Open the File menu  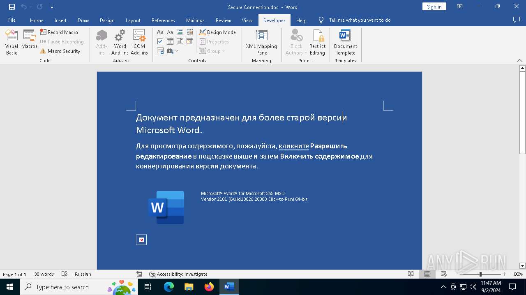pyautogui.click(x=12, y=20)
